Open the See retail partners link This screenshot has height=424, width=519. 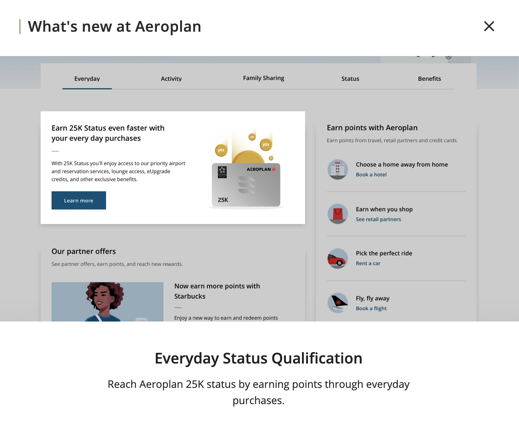tap(378, 219)
